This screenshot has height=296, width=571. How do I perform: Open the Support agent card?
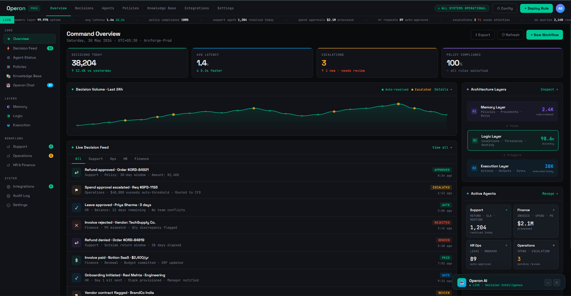(x=489, y=221)
